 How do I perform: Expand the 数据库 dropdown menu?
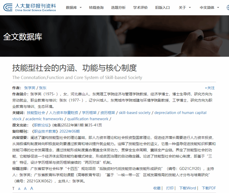(x=74, y=8)
